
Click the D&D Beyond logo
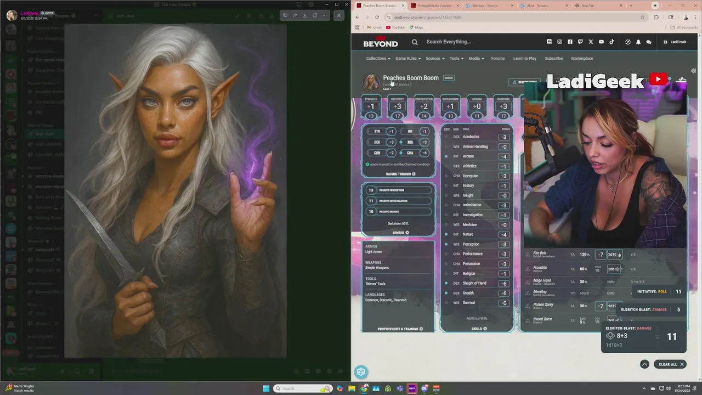tap(380, 42)
